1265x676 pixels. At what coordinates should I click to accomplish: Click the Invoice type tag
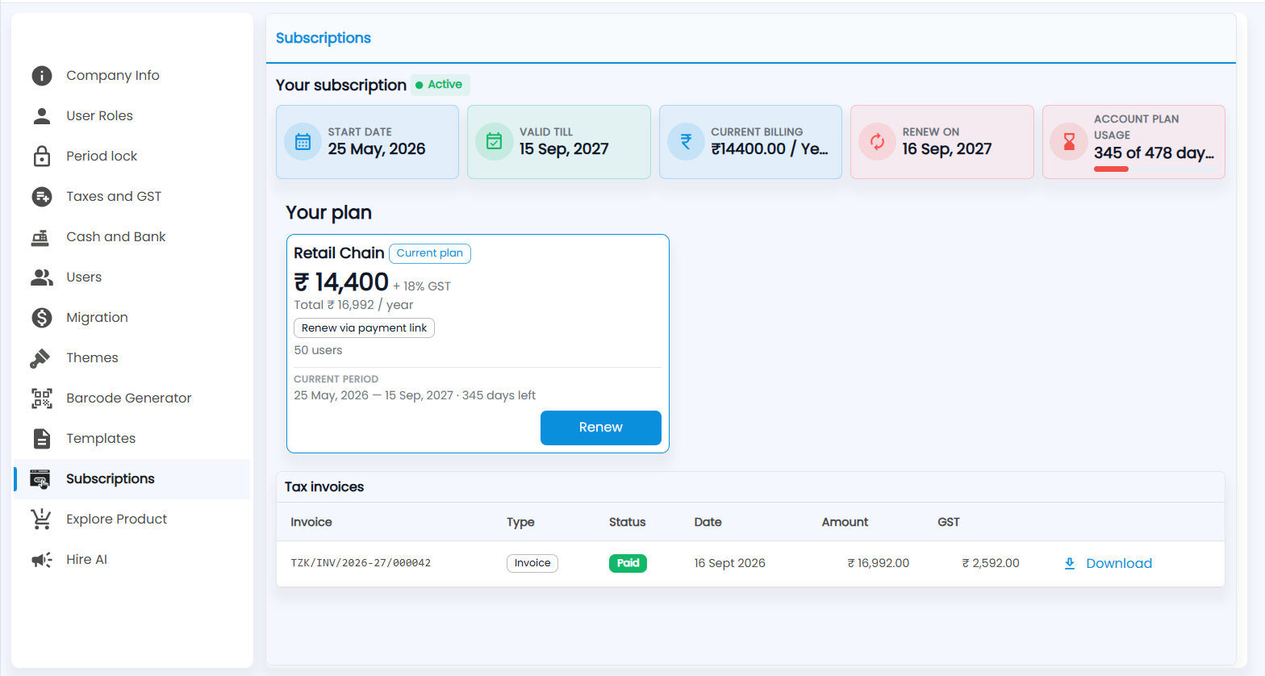click(532, 563)
